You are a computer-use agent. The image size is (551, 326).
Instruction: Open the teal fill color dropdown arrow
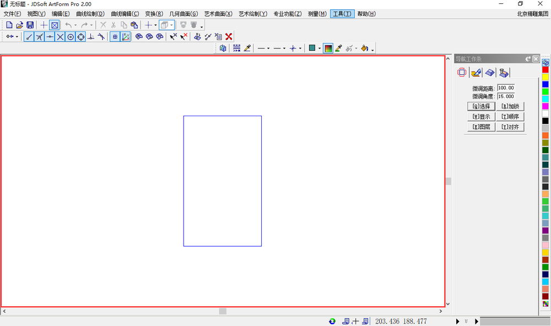tap(320, 48)
